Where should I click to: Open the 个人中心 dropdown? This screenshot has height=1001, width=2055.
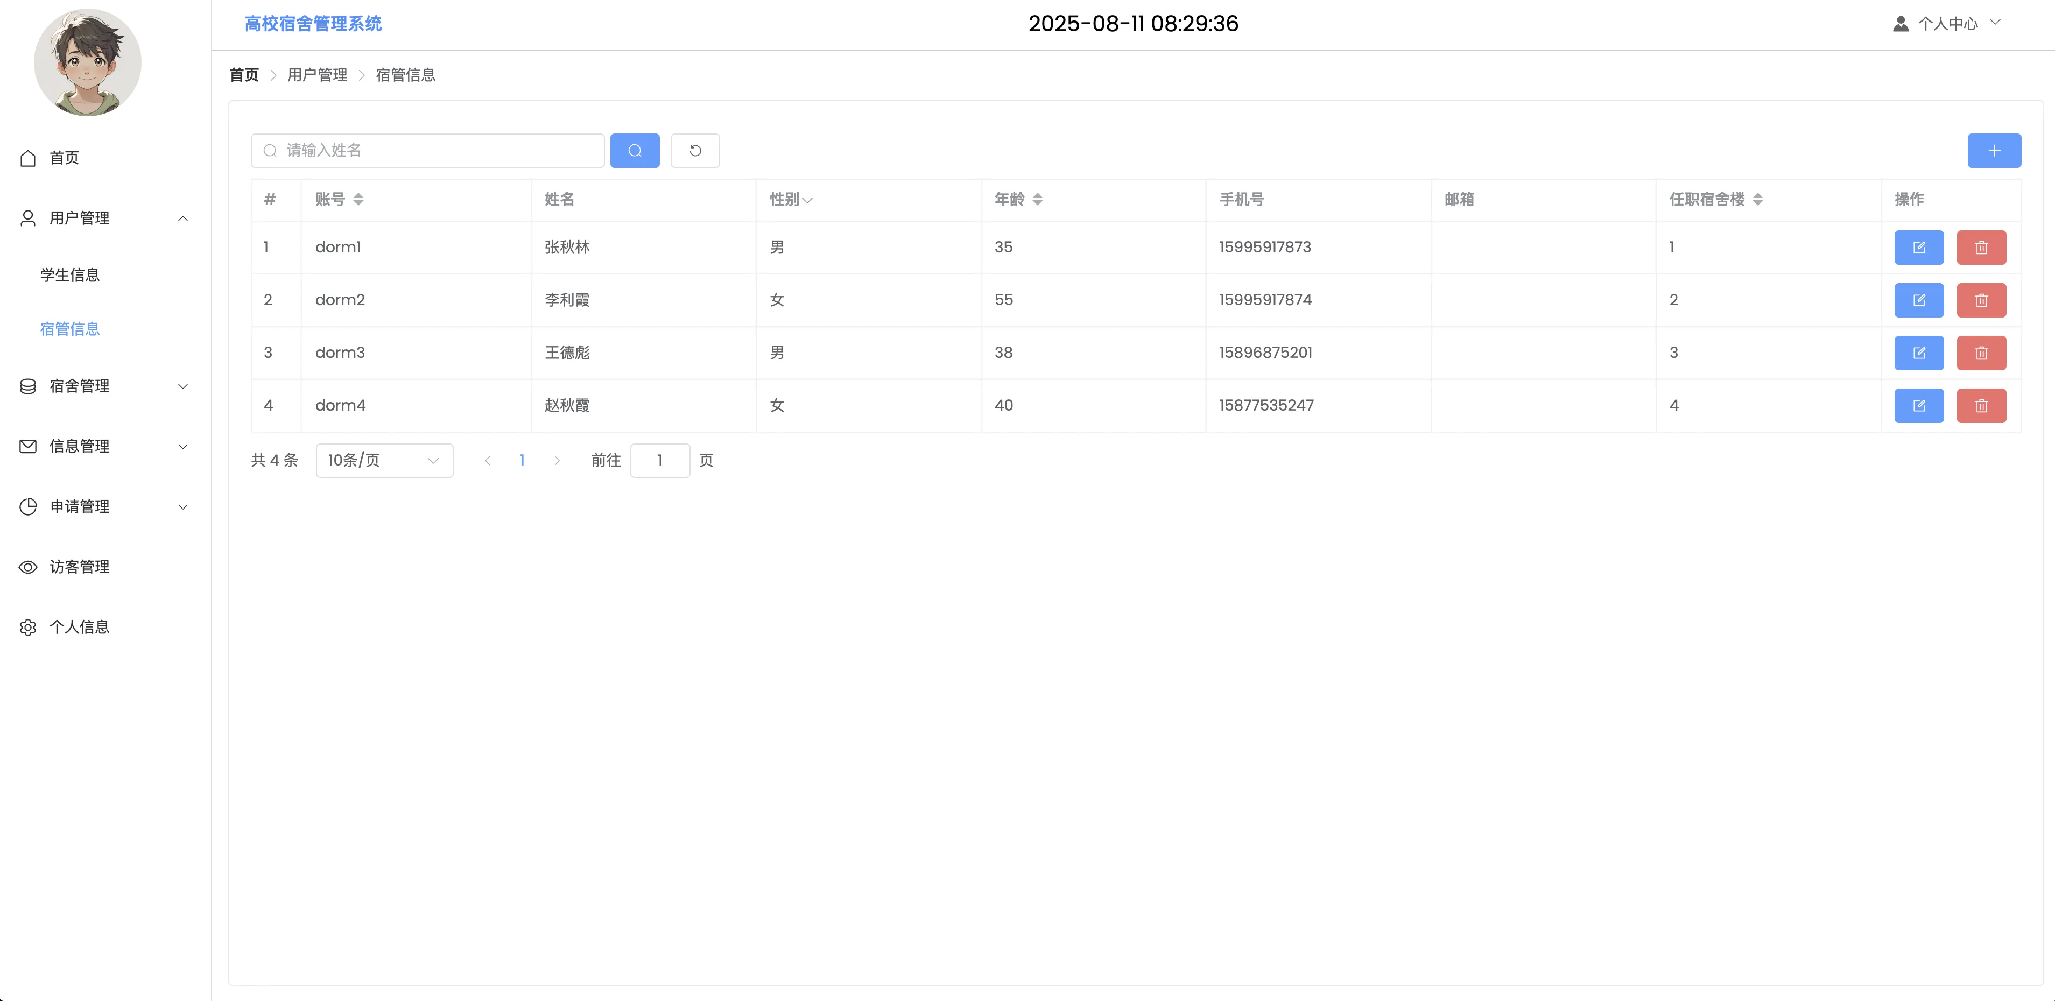[x=1947, y=24]
